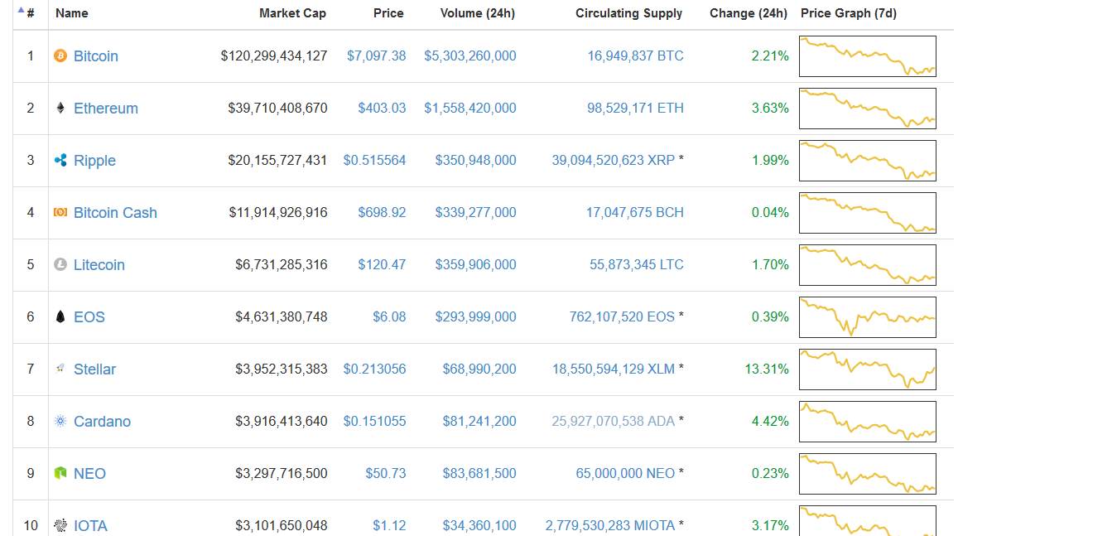Open the Litecoin coin page link
Viewport: 1117px width, 536px height.
99,265
